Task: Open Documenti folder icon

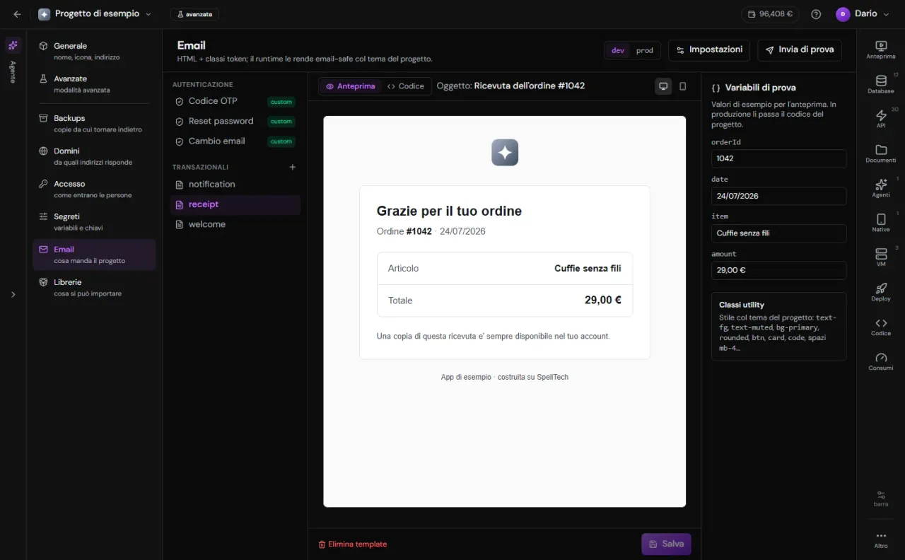Action: tap(881, 153)
